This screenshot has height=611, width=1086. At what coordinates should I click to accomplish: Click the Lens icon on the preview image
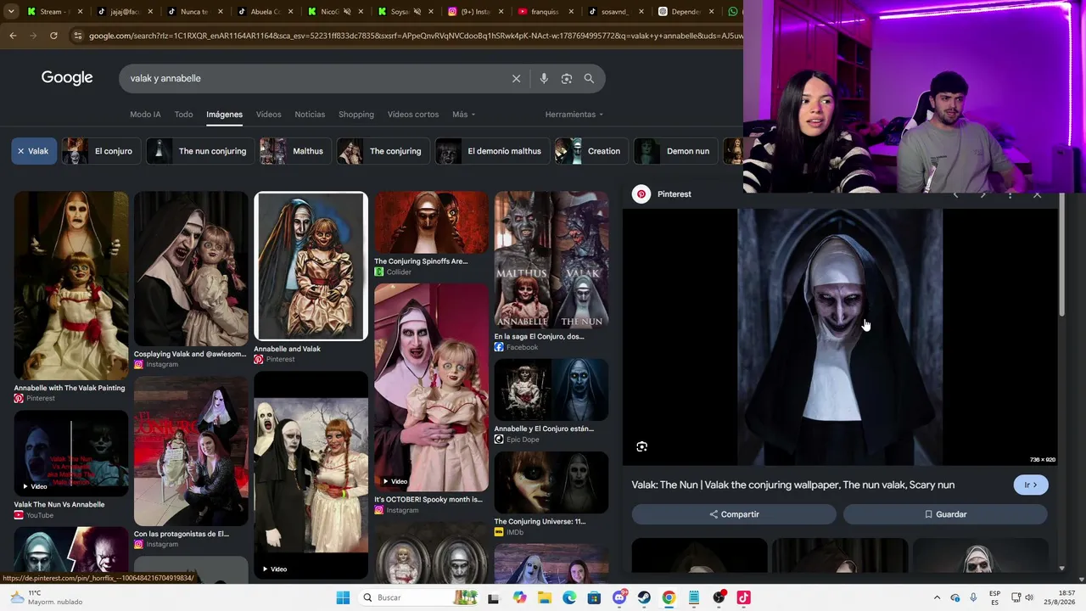642,446
